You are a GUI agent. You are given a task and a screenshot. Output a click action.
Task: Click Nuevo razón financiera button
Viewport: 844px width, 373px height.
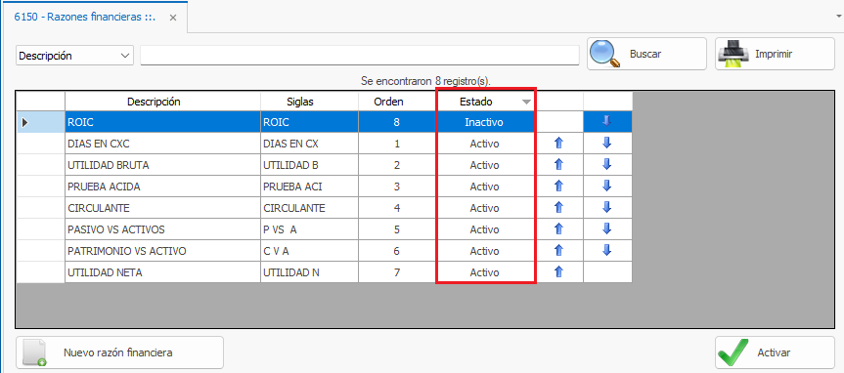coord(119,352)
